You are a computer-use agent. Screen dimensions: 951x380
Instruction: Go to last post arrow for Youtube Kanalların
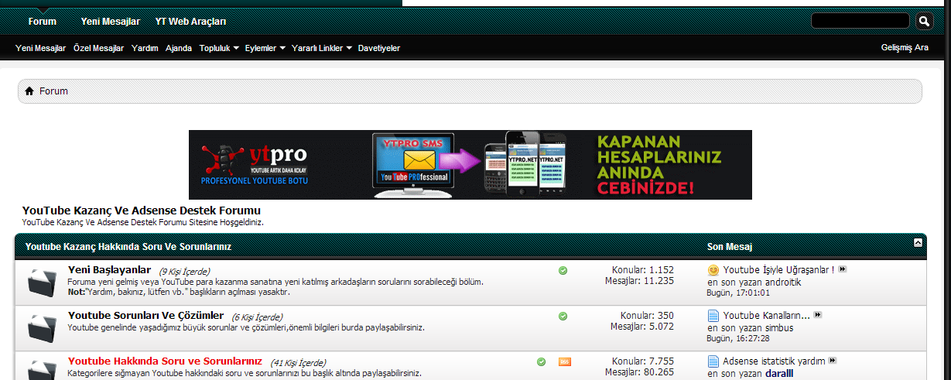(x=817, y=315)
